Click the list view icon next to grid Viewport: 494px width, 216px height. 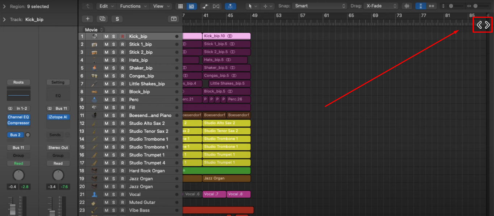coord(191,6)
